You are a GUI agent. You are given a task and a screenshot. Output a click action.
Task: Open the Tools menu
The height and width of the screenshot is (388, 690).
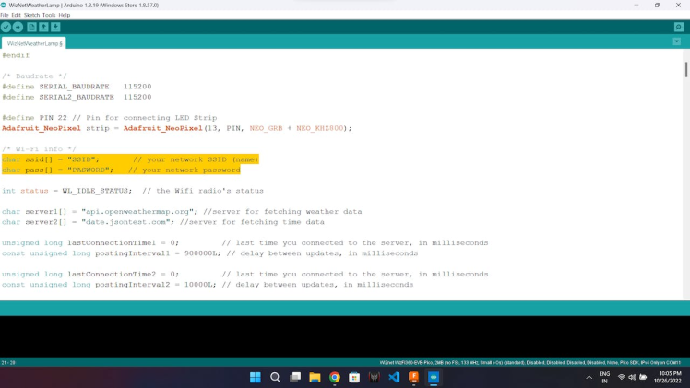point(49,15)
